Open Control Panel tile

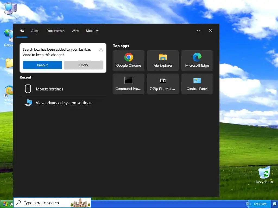197,84
